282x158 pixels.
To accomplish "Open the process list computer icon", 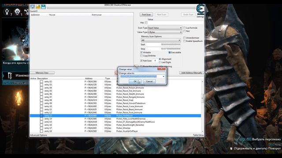I will coord(33,7).
